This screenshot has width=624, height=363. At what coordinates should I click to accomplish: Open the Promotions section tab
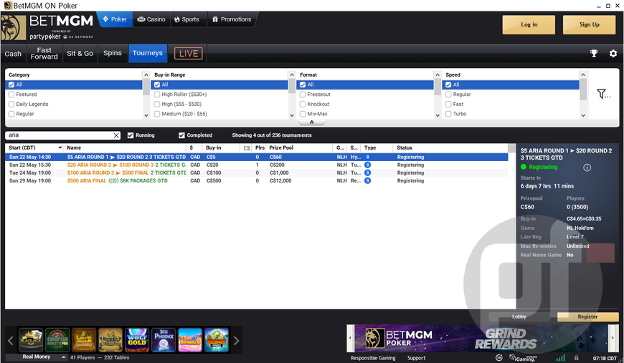[x=232, y=19]
